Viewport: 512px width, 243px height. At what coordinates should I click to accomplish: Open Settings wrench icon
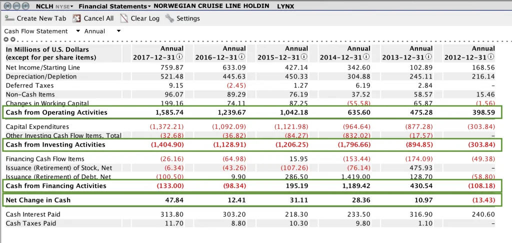click(x=169, y=18)
